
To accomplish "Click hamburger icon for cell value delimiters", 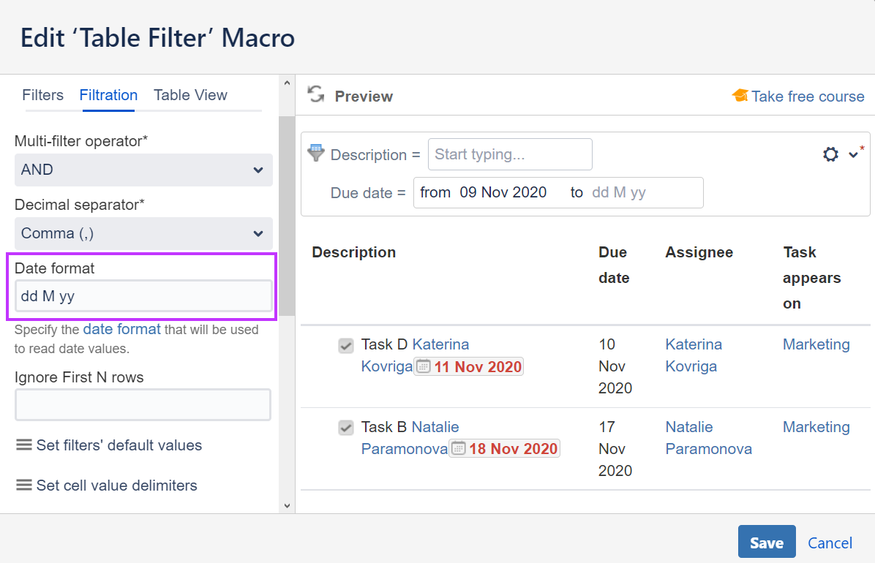I will 24,485.
